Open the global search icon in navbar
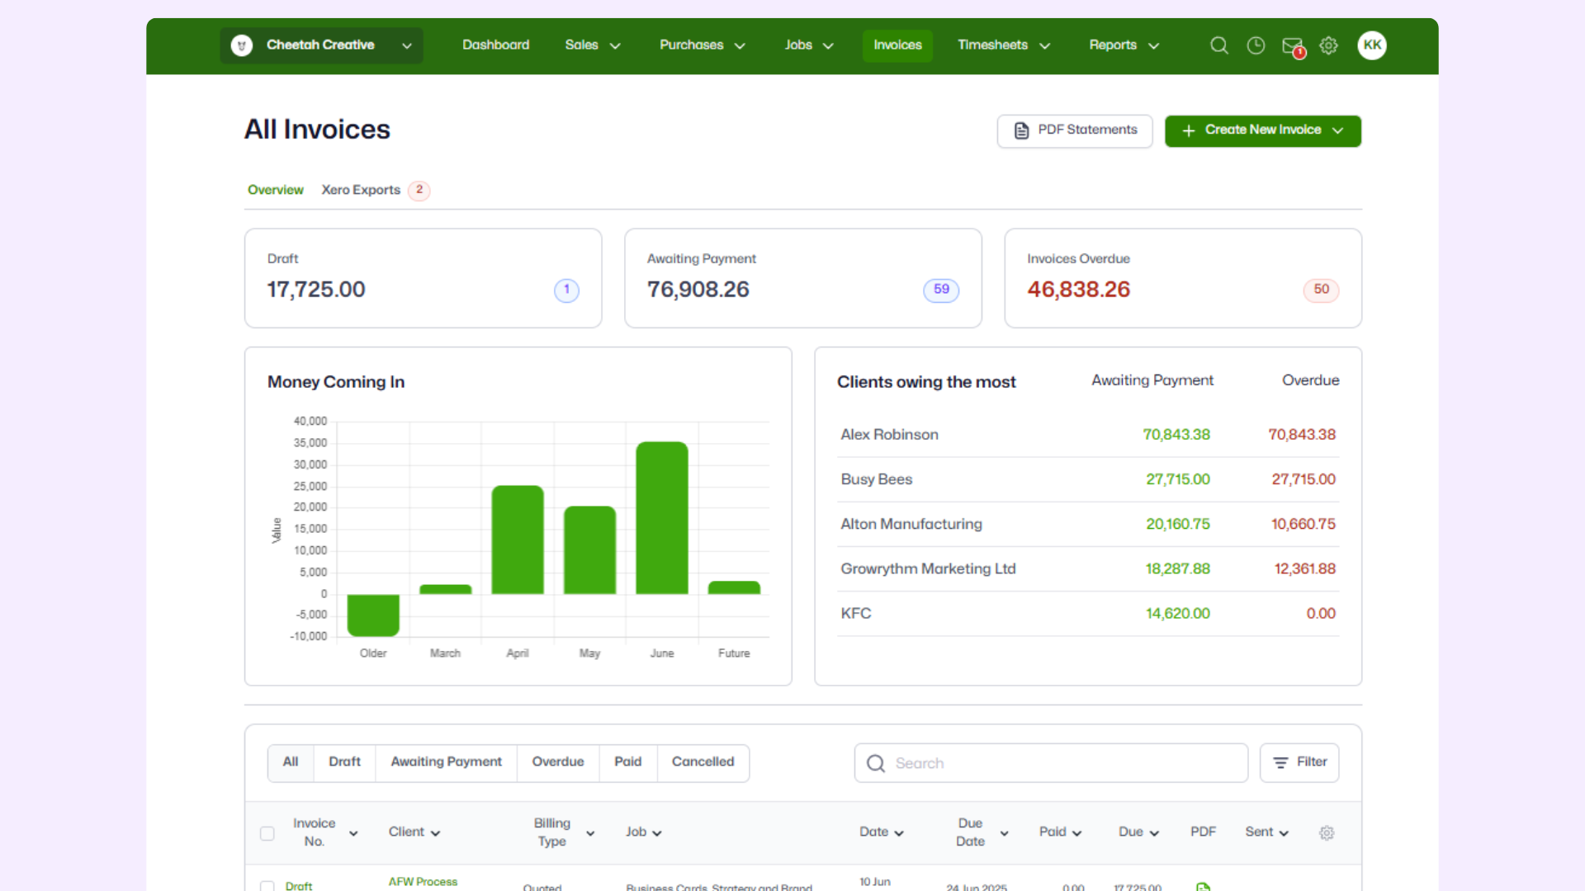The height and width of the screenshot is (891, 1585). click(x=1218, y=45)
